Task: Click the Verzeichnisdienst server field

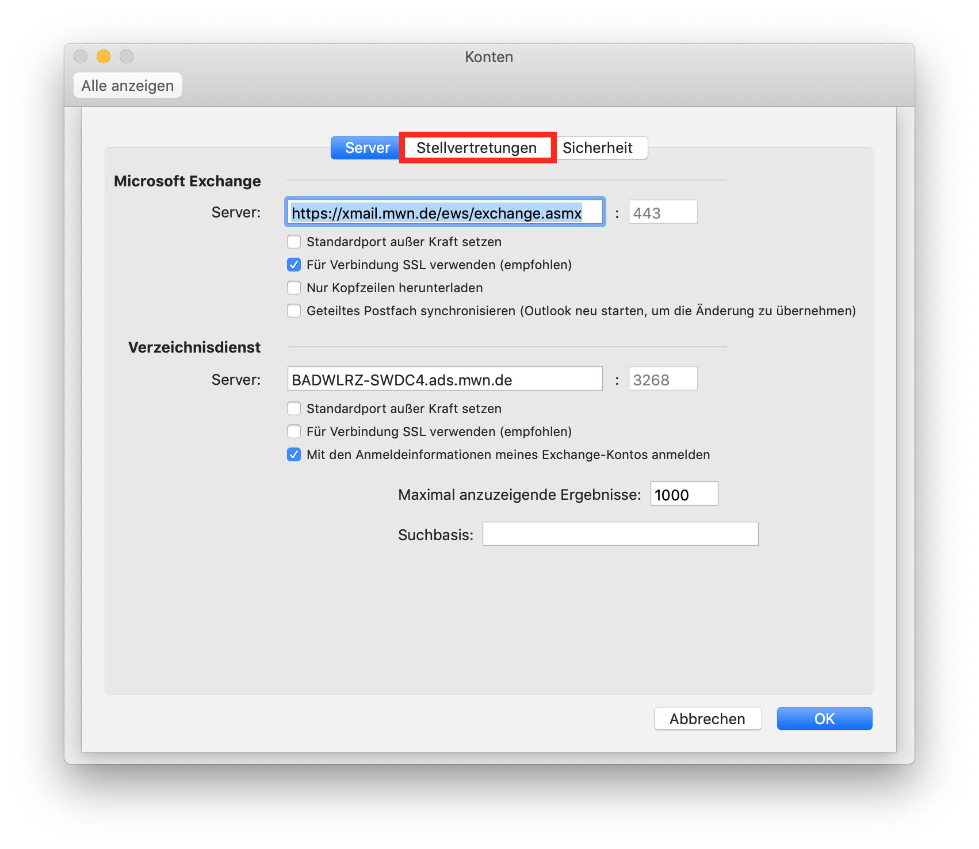Action: pos(445,378)
